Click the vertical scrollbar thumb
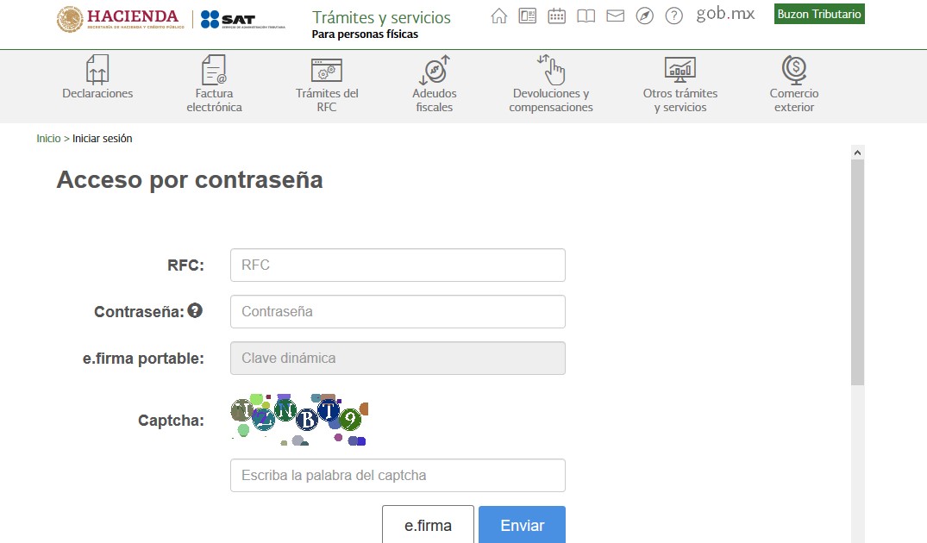The width and height of the screenshot is (927, 543). click(x=858, y=272)
